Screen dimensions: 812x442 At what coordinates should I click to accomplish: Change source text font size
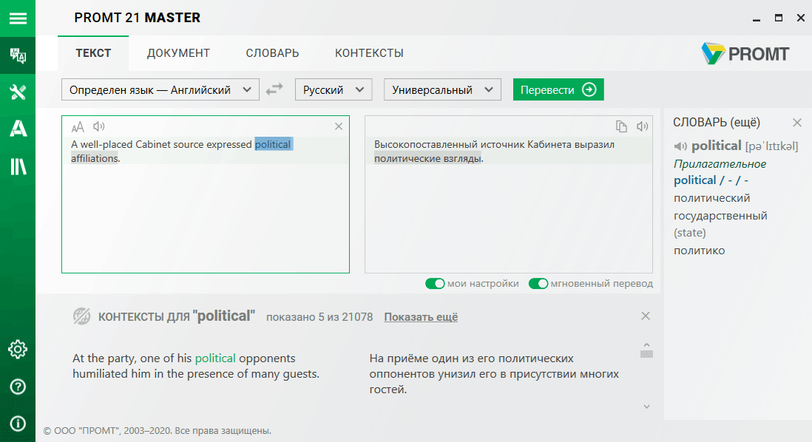tap(78, 127)
